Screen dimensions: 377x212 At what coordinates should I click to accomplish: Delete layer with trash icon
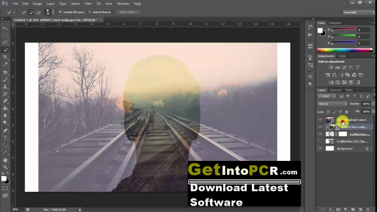click(x=367, y=210)
